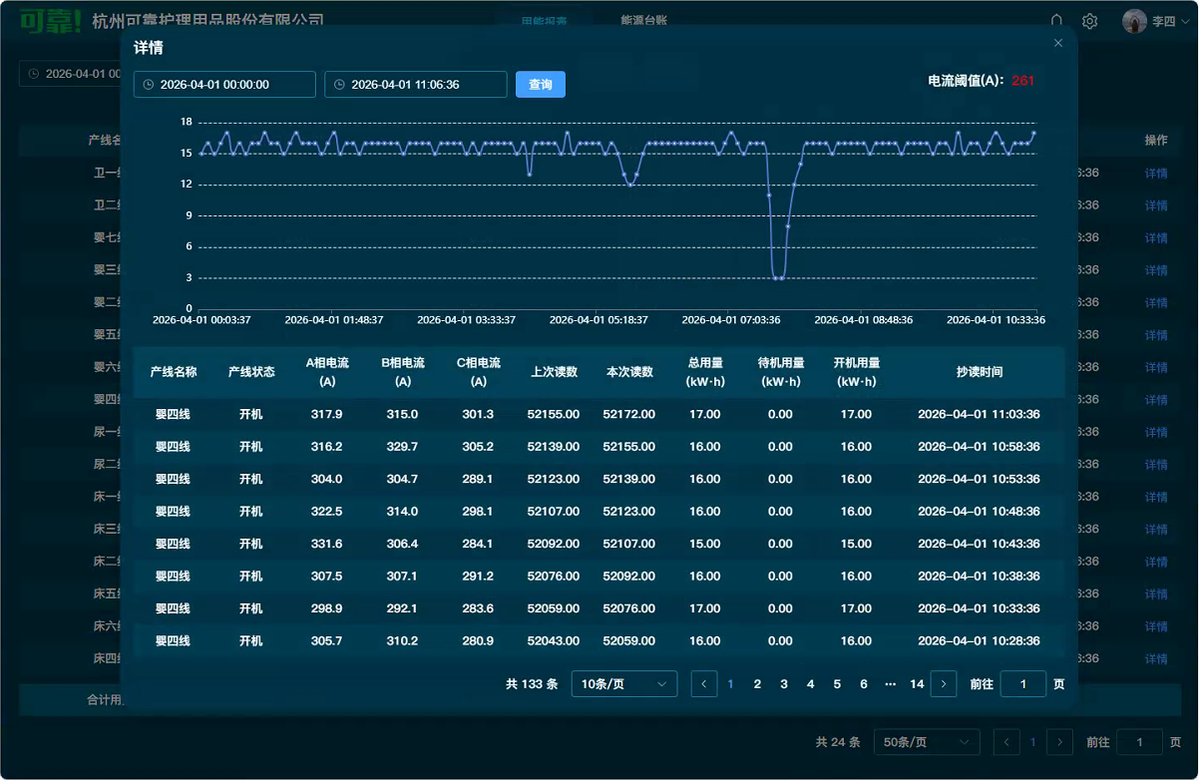1199x780 pixels.
Task: Open the 50条/页 page size dropdown
Action: click(x=926, y=742)
